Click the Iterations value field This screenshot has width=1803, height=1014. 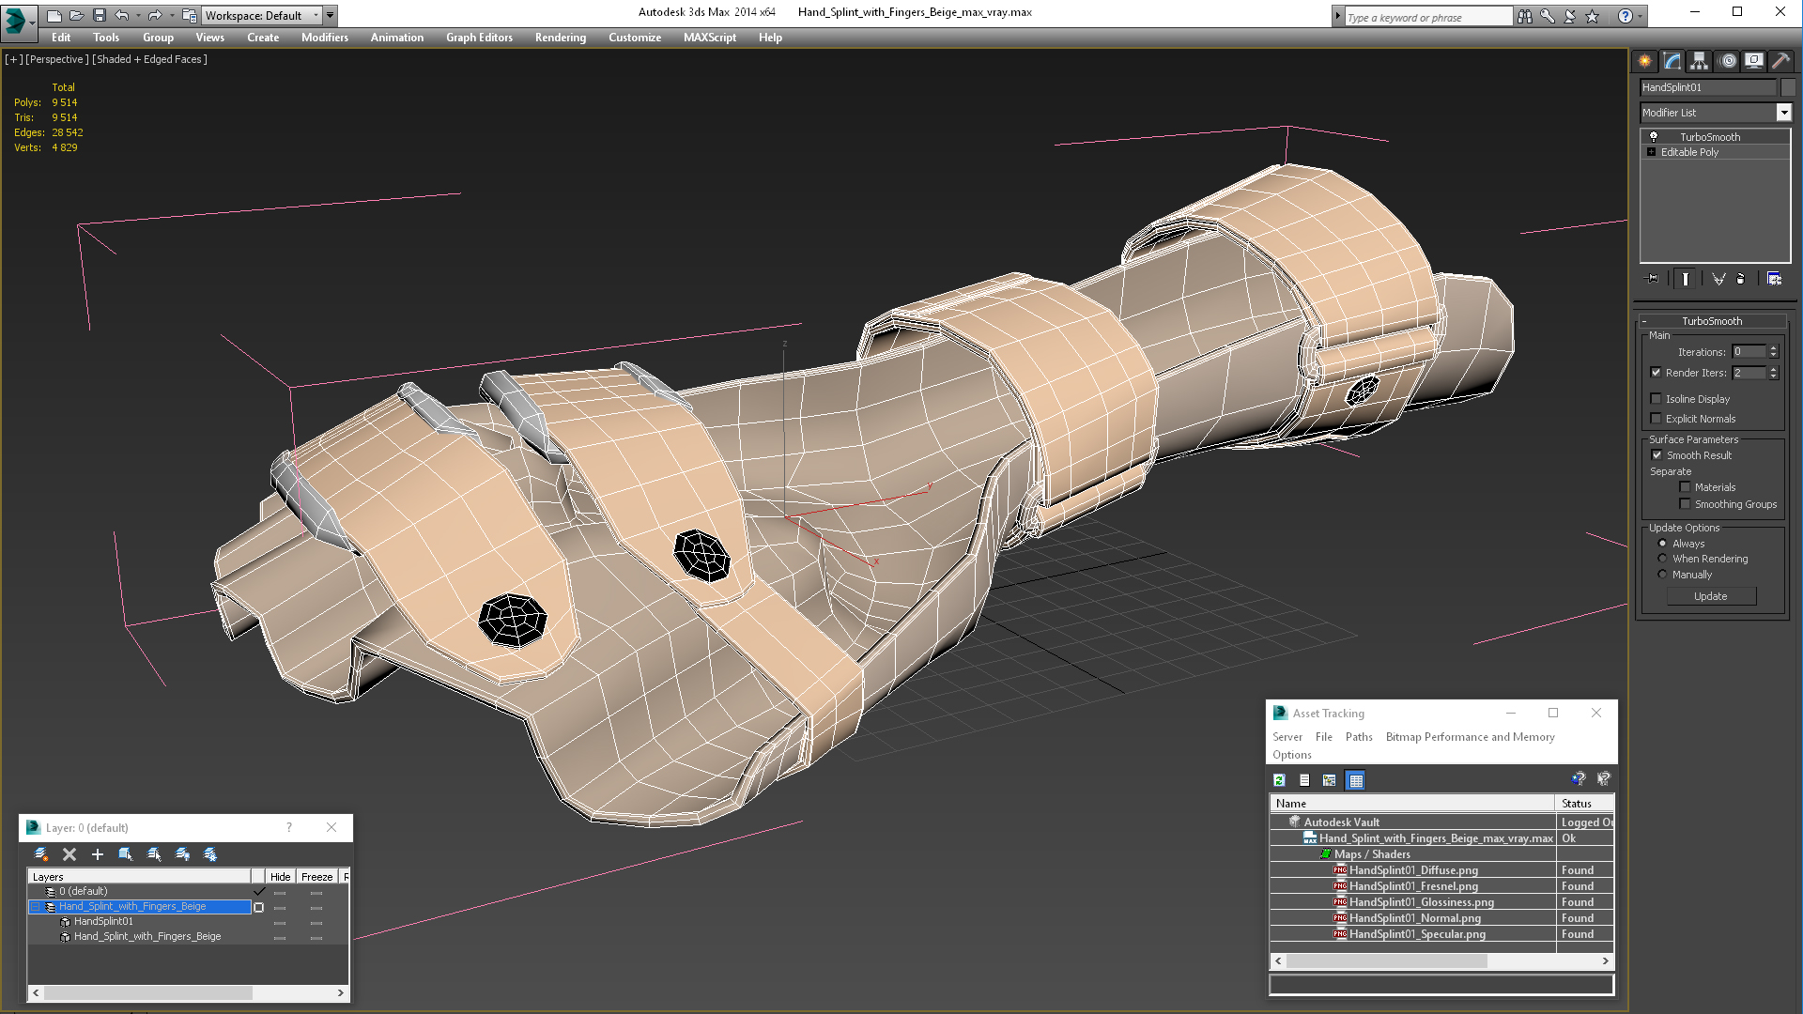[1749, 352]
